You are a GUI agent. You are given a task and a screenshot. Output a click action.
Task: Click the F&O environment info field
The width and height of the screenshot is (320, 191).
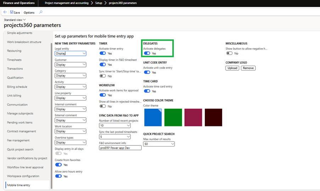click(x=120, y=148)
